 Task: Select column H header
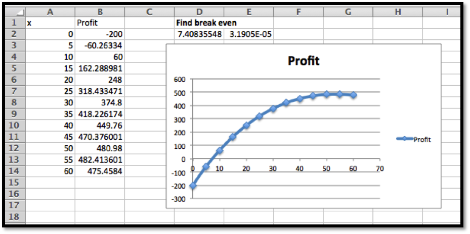pyautogui.click(x=397, y=12)
